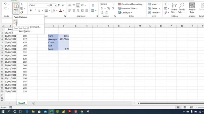The width and height of the screenshot is (204, 114).
Task: Open Analyze Data
Action: 192,8
